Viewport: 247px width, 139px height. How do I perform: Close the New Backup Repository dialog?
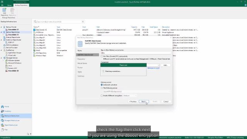click(x=171, y=38)
